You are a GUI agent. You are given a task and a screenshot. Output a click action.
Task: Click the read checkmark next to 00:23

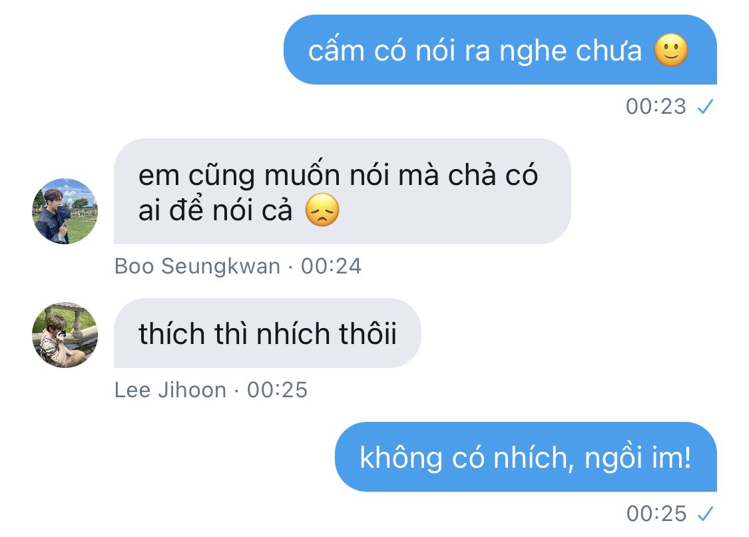[x=705, y=106]
